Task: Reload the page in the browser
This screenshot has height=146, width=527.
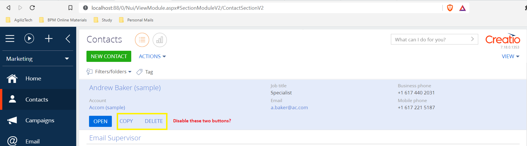Action: [x=32, y=8]
